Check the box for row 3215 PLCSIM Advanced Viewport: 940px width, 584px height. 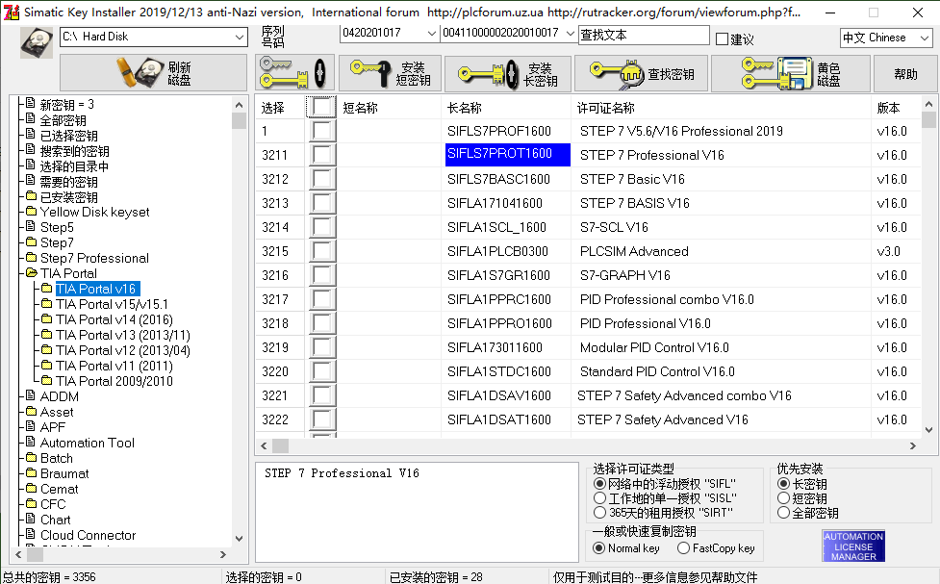coord(321,250)
